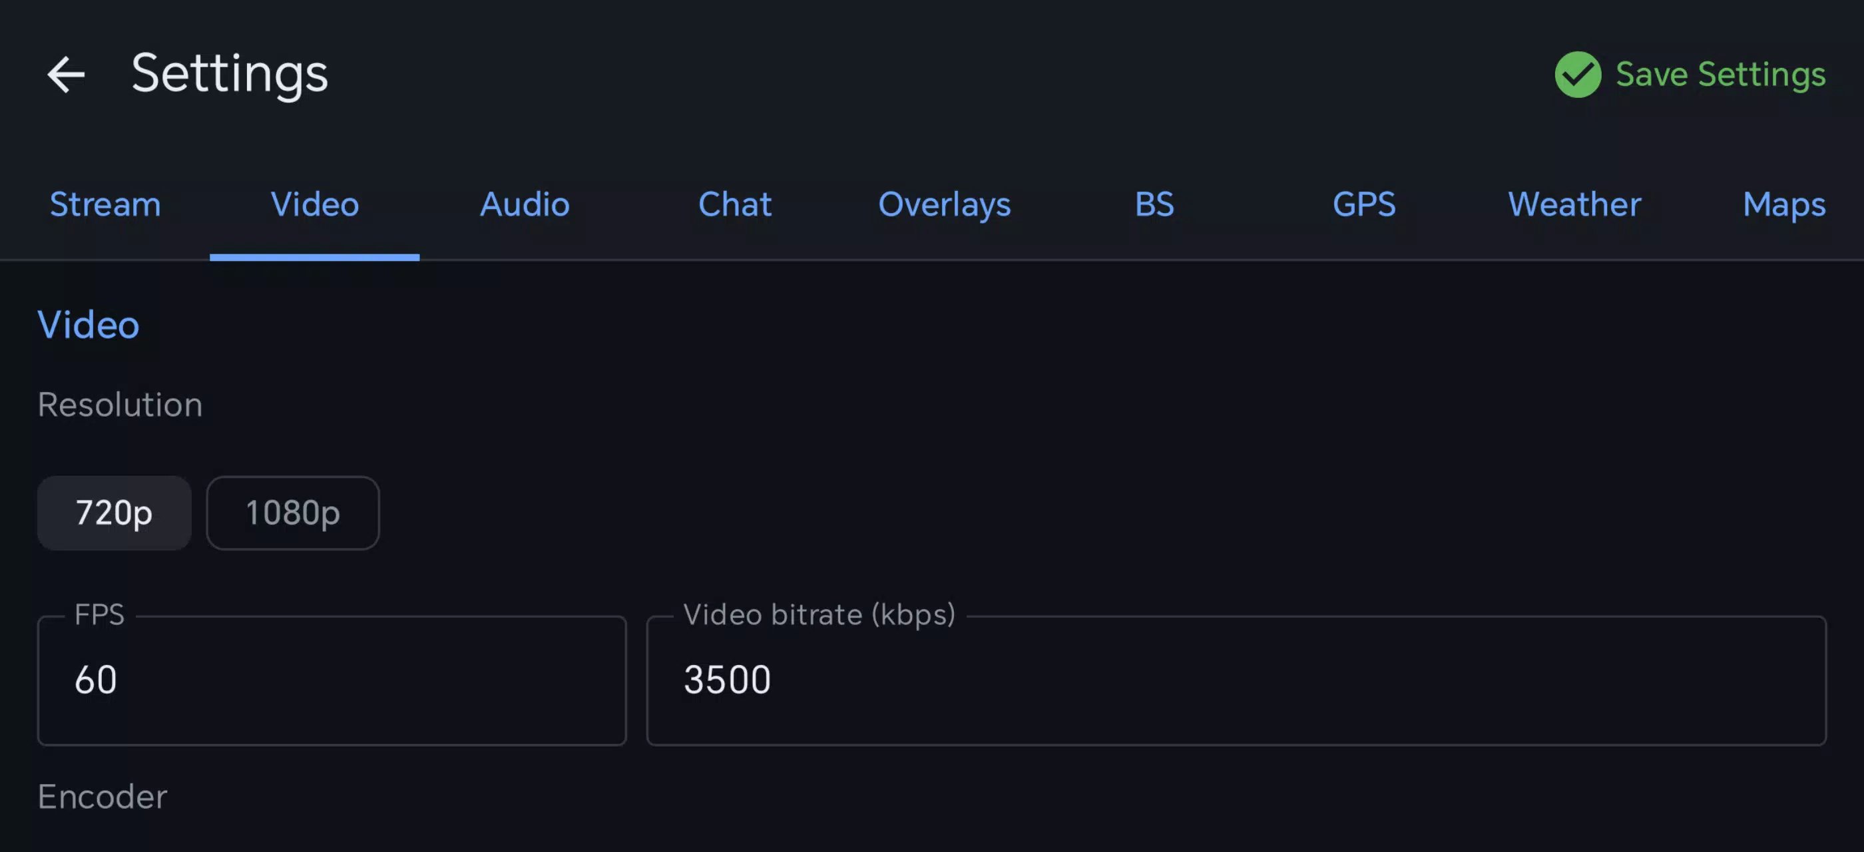Open the Audio tab
1864x852 pixels.
[x=525, y=205]
